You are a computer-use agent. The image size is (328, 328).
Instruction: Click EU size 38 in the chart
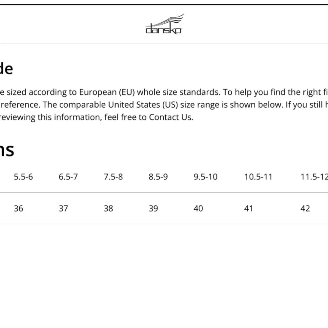tap(108, 208)
